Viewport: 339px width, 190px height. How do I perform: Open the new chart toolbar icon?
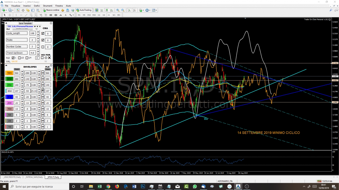[x=3, y=10]
